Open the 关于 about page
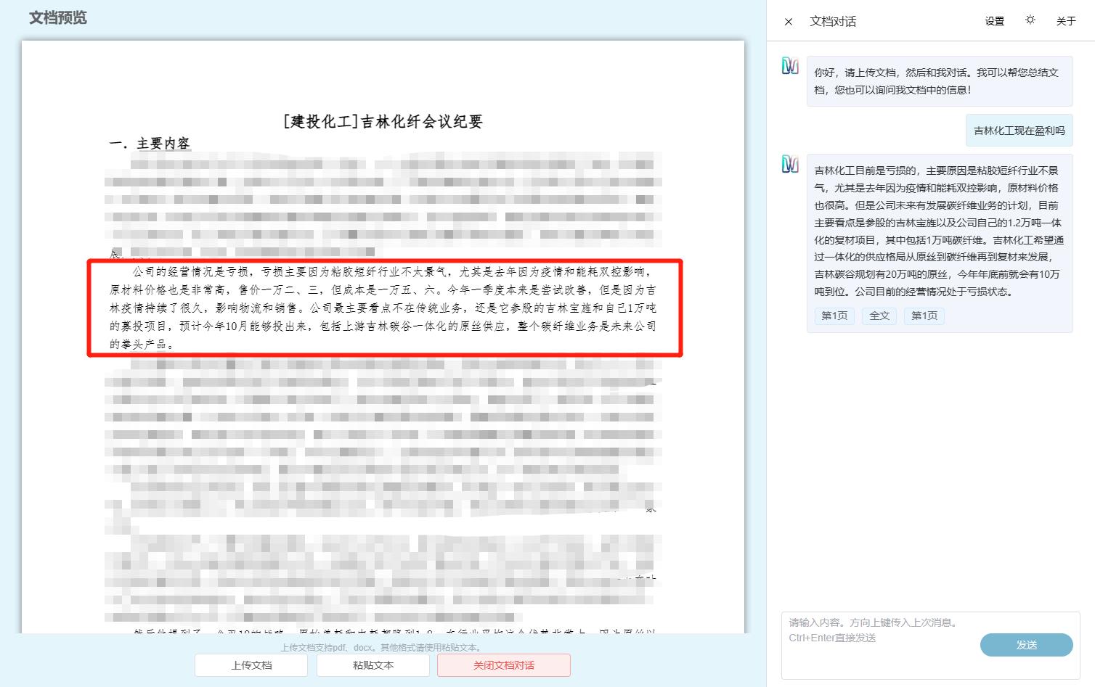The height and width of the screenshot is (687, 1095). click(x=1065, y=21)
